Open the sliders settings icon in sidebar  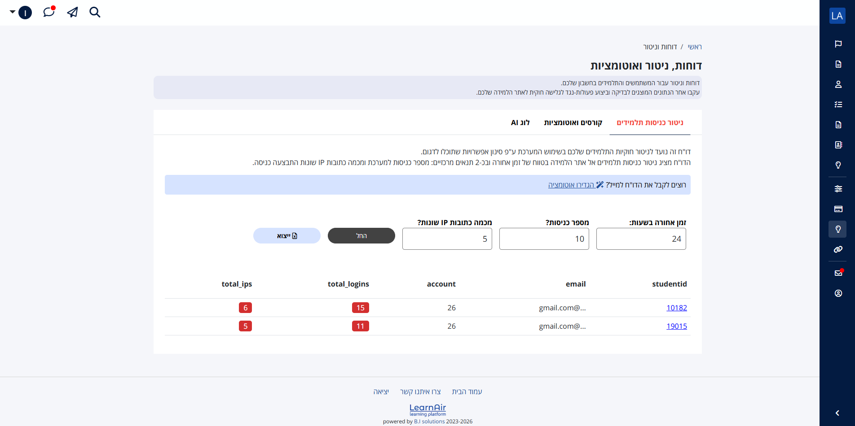point(838,189)
